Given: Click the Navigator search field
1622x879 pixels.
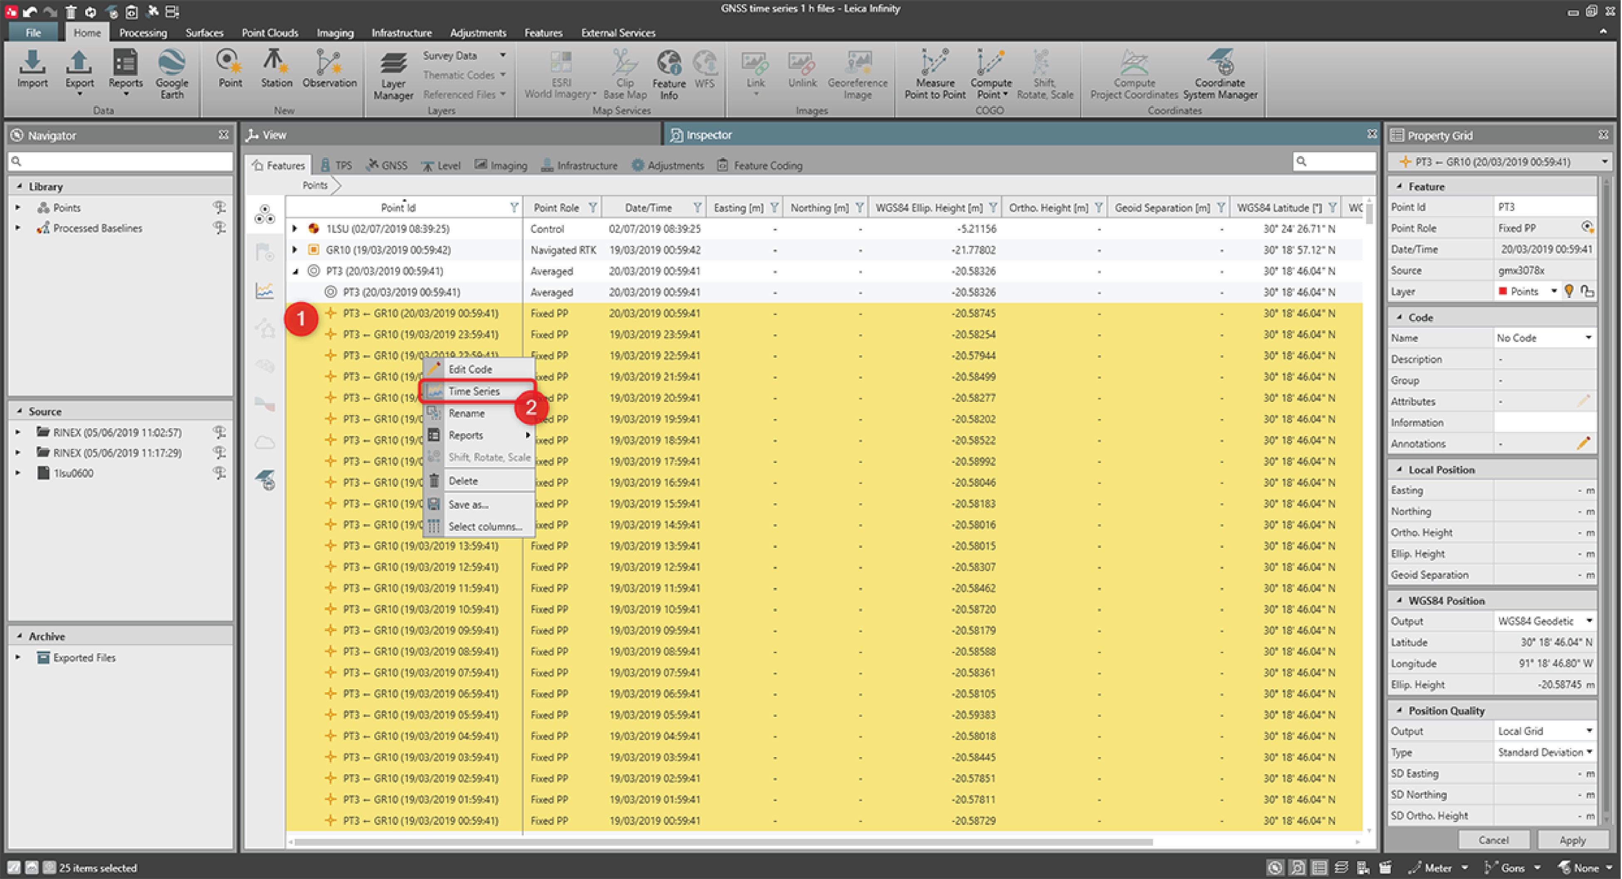Looking at the screenshot, I should 121,161.
